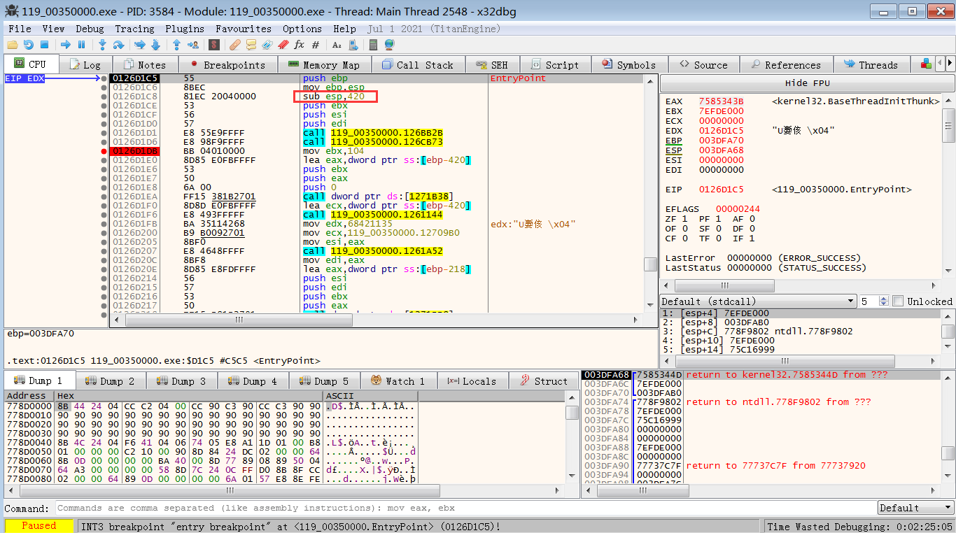956x533 pixels.
Task: Toggle the Unlocked checkbox
Action: click(899, 301)
